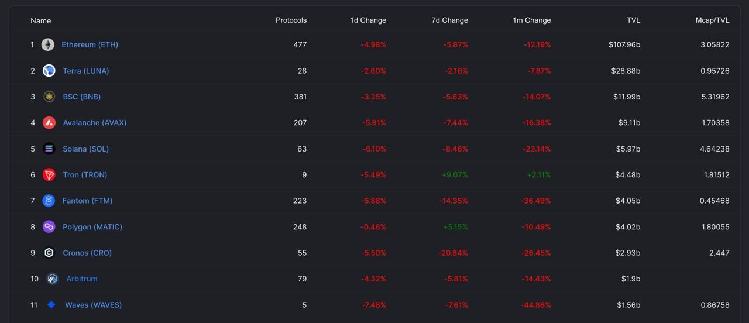
Task: Open the Avalanche (AVAX) link
Action: (x=94, y=123)
